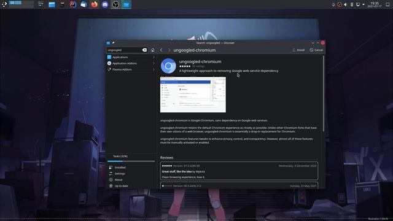This screenshot has height=221, width=393.
Task: Open the Plasma Addons category
Action: [x=131, y=69]
